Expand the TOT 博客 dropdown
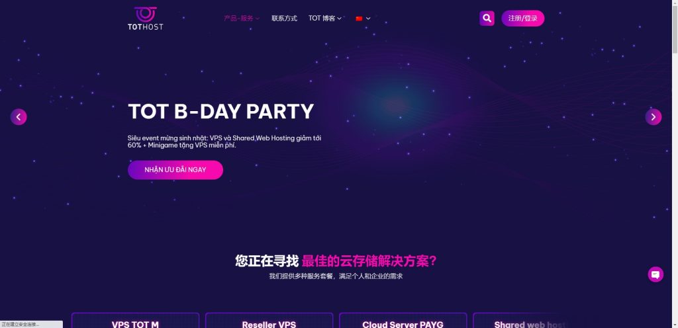 point(325,19)
